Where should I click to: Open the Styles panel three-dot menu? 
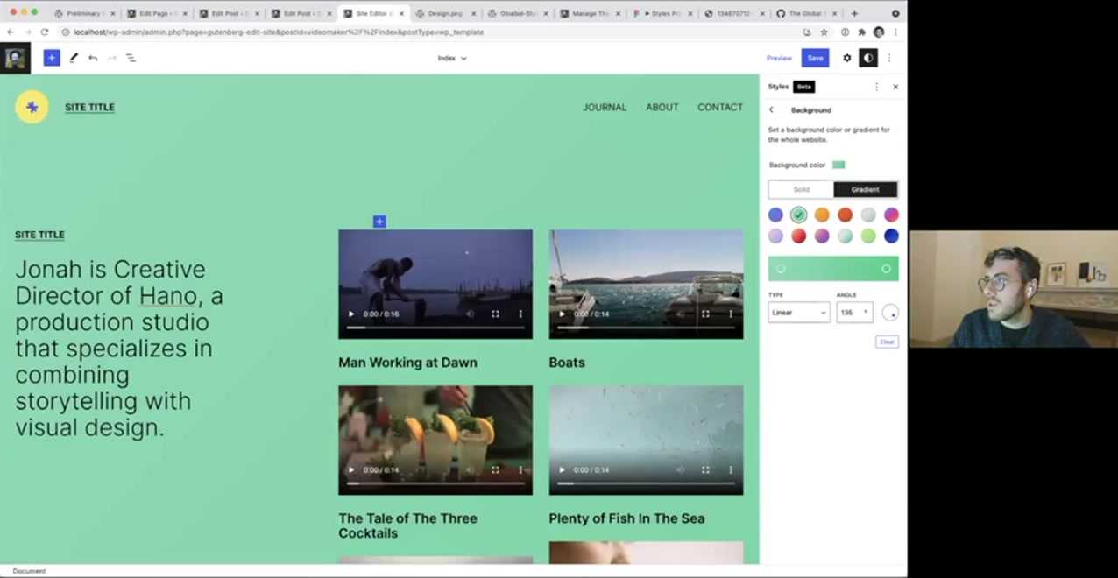(x=876, y=87)
